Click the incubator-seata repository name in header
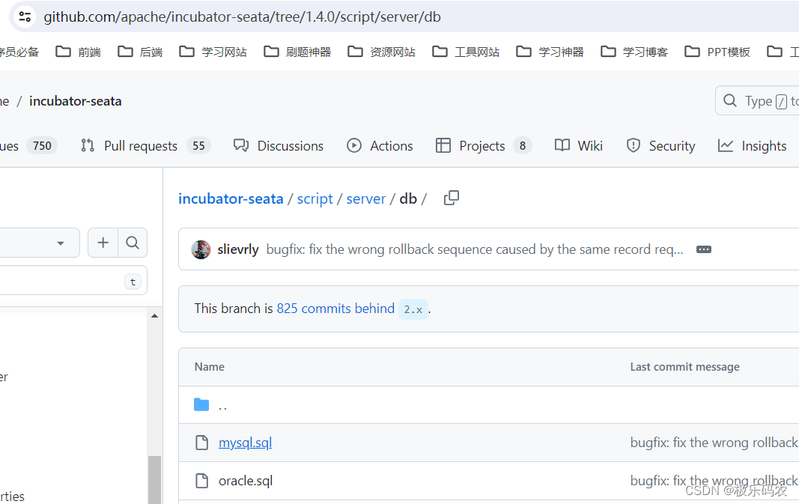Viewport: 799px width, 504px height. point(76,101)
